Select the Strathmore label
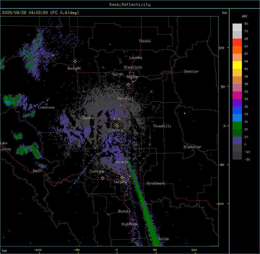This screenshot has width=260, height=254. pos(156,183)
